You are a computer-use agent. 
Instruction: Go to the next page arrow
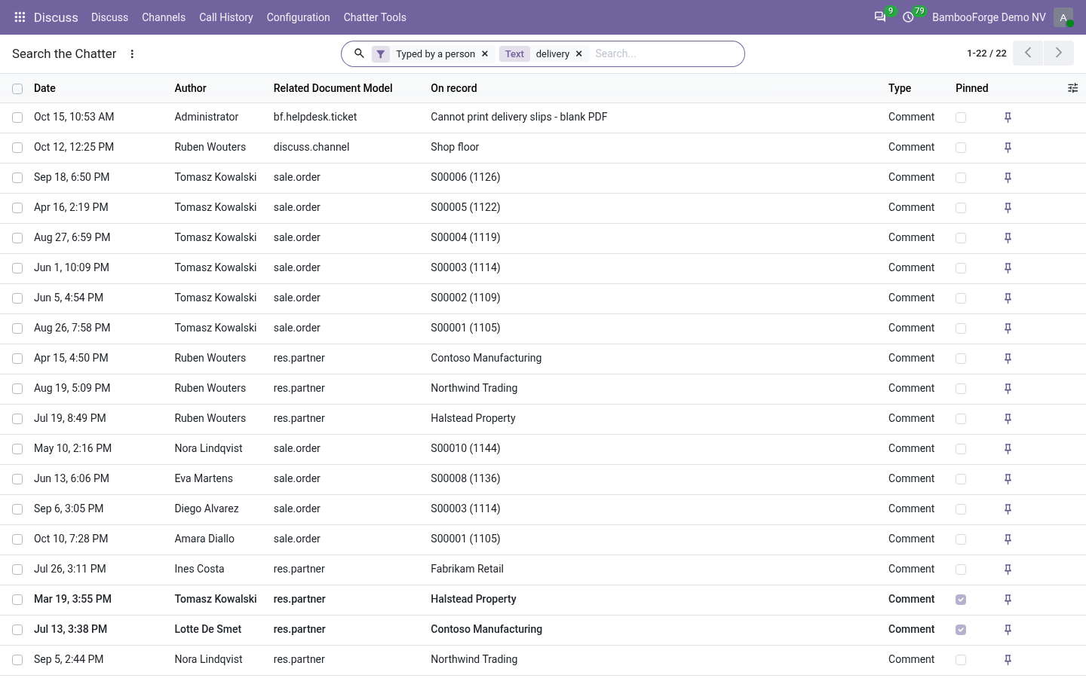pos(1059,53)
